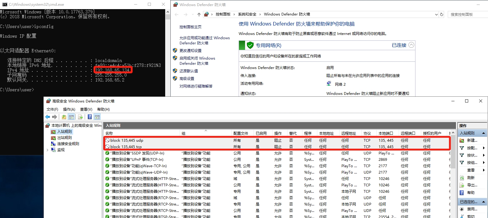Open the 帮助(H) menu
The image size is (488, 218).
tap(103, 109)
